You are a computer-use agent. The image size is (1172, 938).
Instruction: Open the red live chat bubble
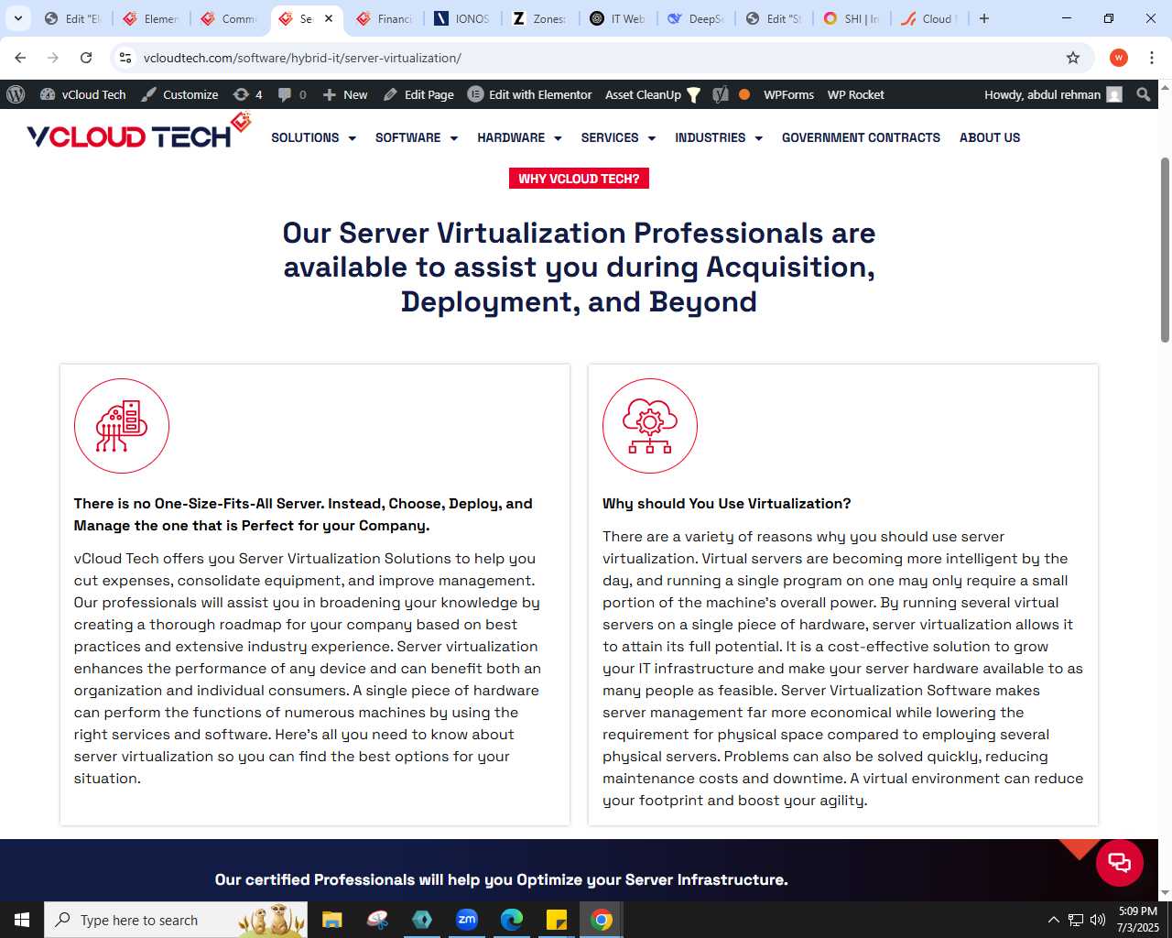coord(1120,863)
